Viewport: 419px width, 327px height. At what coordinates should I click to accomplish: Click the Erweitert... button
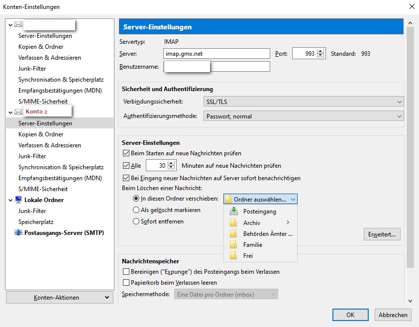tap(382, 234)
